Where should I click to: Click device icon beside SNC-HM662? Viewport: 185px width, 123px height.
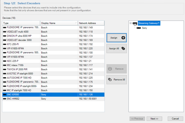4,98
